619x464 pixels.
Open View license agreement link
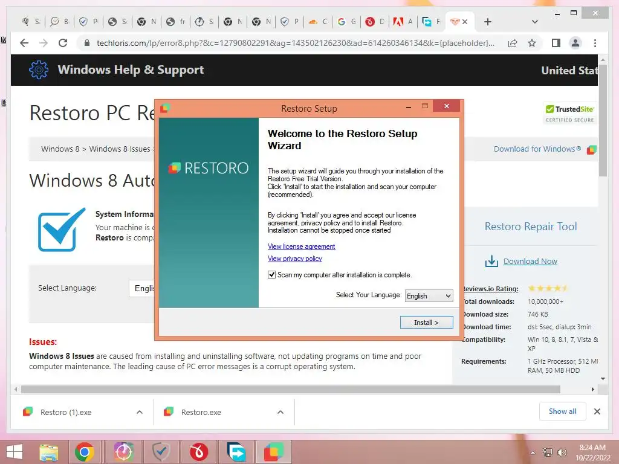pyautogui.click(x=301, y=246)
